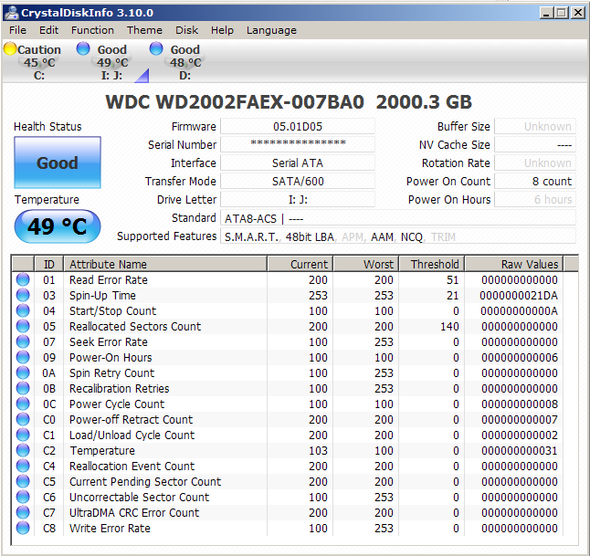The height and width of the screenshot is (556, 590).
Task: Click the Attribute Name column header
Action: click(x=165, y=264)
